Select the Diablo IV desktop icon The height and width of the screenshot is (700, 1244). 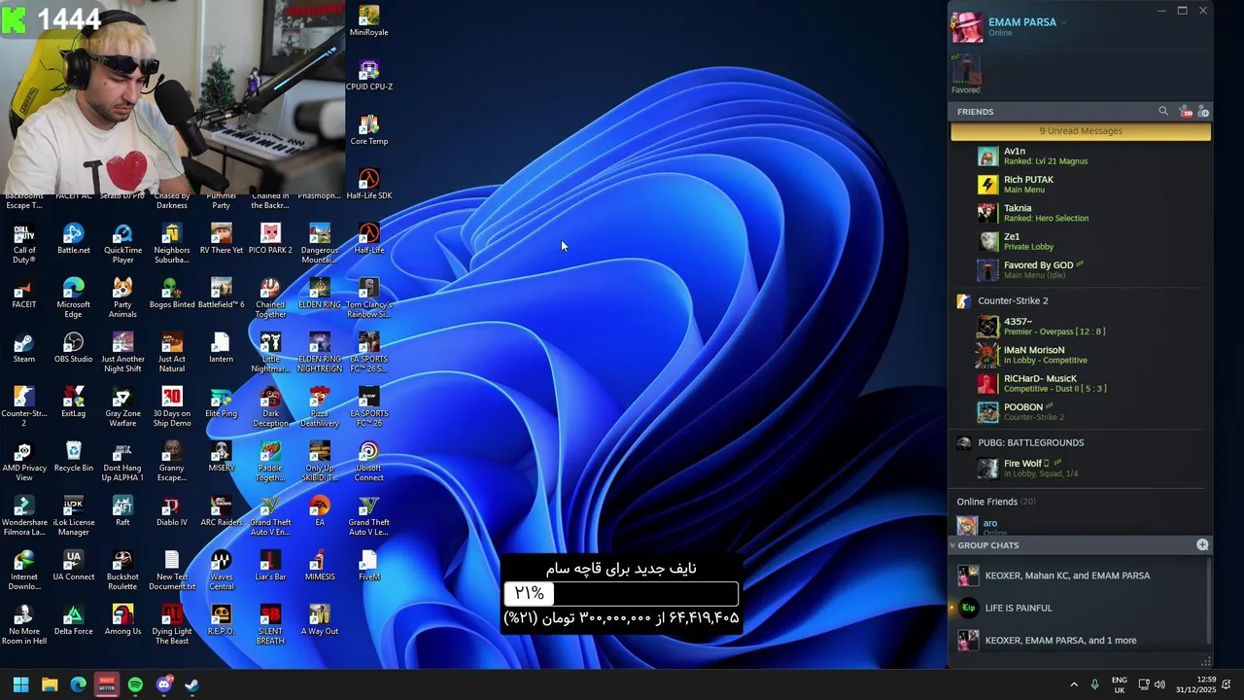click(x=171, y=511)
